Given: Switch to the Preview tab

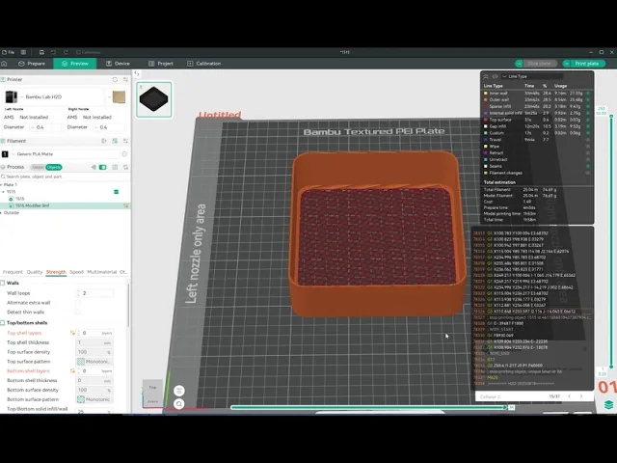Looking at the screenshot, I should click(75, 64).
